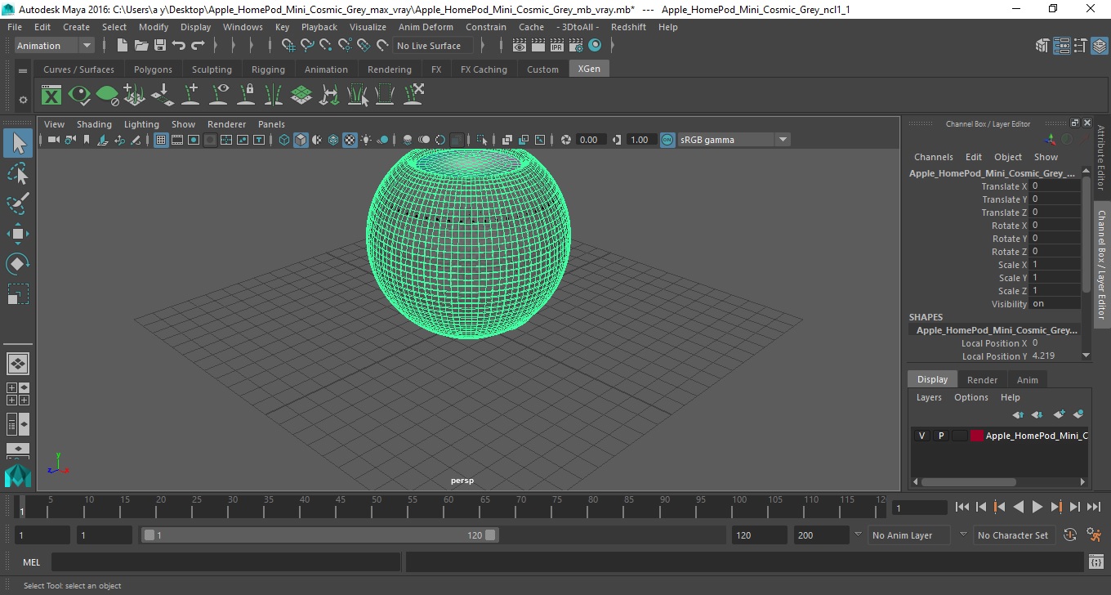Click the time range slider bar
The height and width of the screenshot is (595, 1111).
pos(320,535)
